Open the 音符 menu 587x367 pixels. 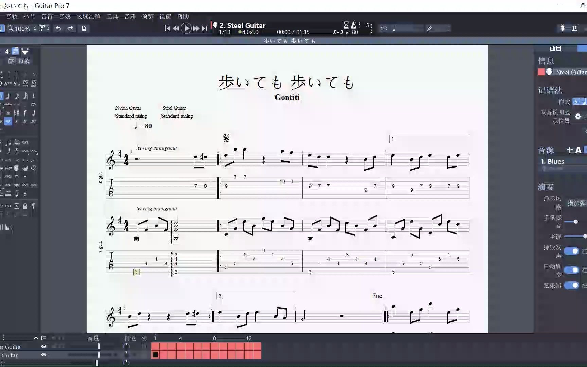tap(47, 16)
